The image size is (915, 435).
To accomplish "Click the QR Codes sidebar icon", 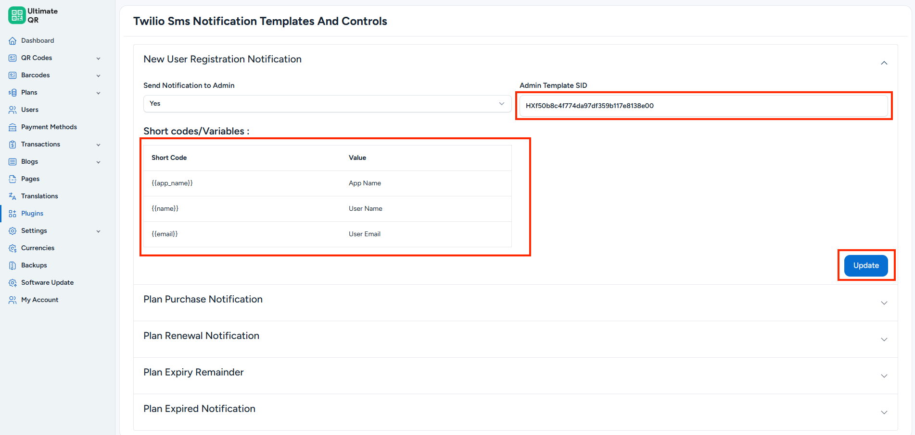I will point(13,58).
